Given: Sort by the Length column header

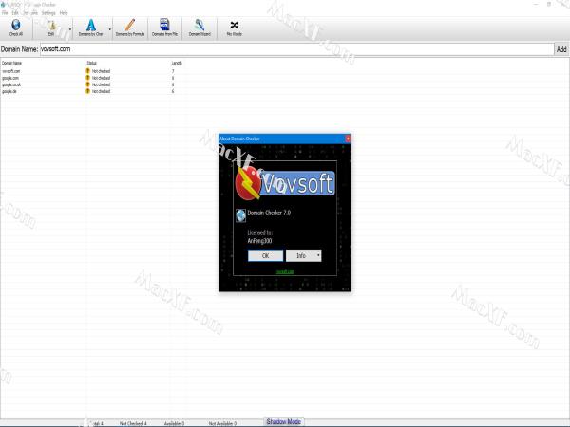Looking at the screenshot, I should coord(177,63).
